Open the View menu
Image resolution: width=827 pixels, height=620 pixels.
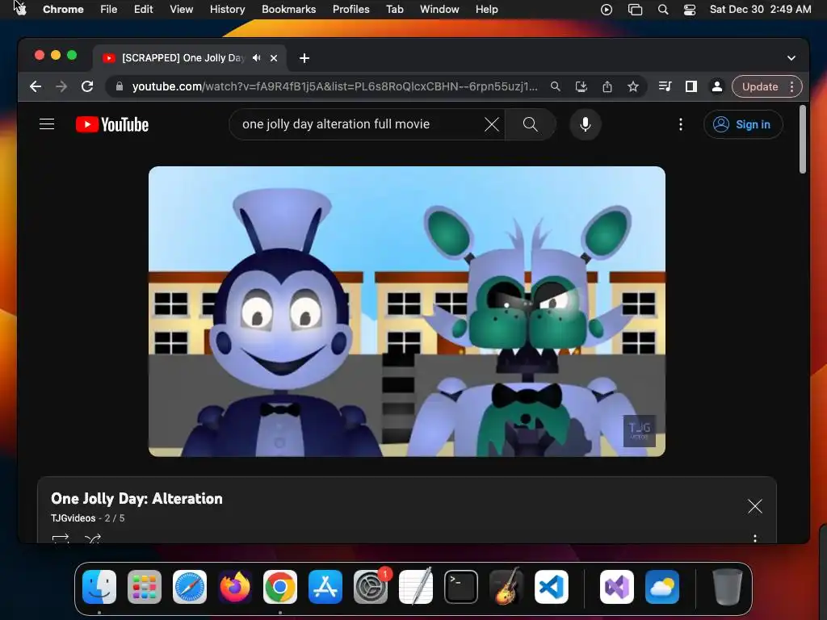click(182, 10)
